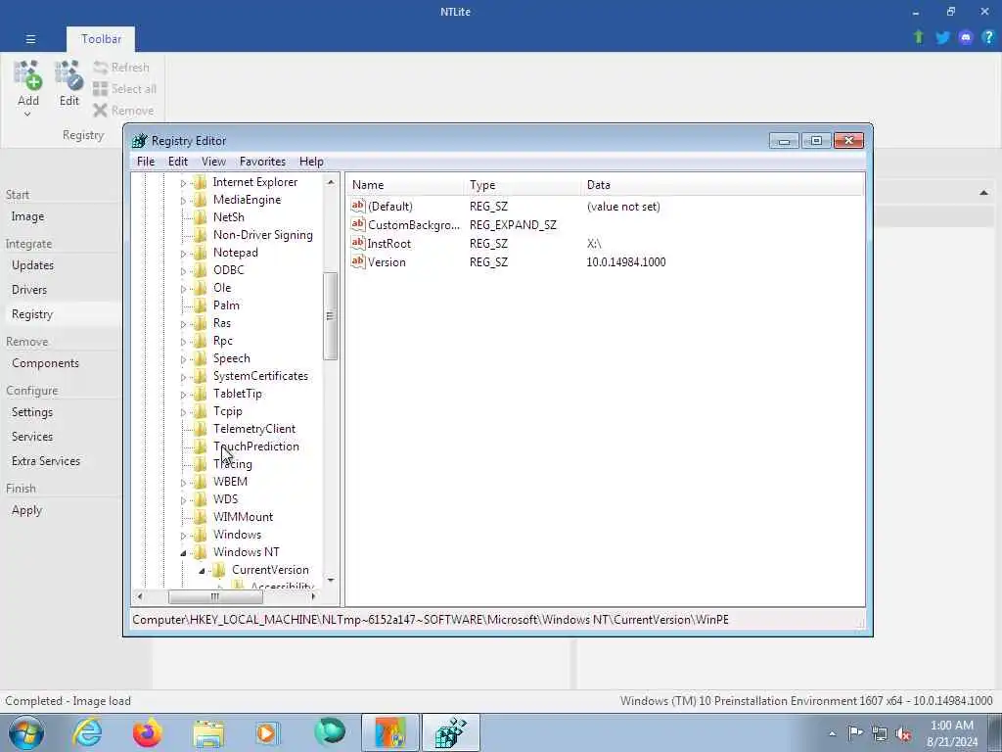Go to the Drivers page in NTLite
This screenshot has width=1002, height=752.
click(29, 290)
